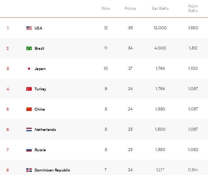Click the Turkey flag icon
Viewport: 208px width, 175px height.
(29, 89)
